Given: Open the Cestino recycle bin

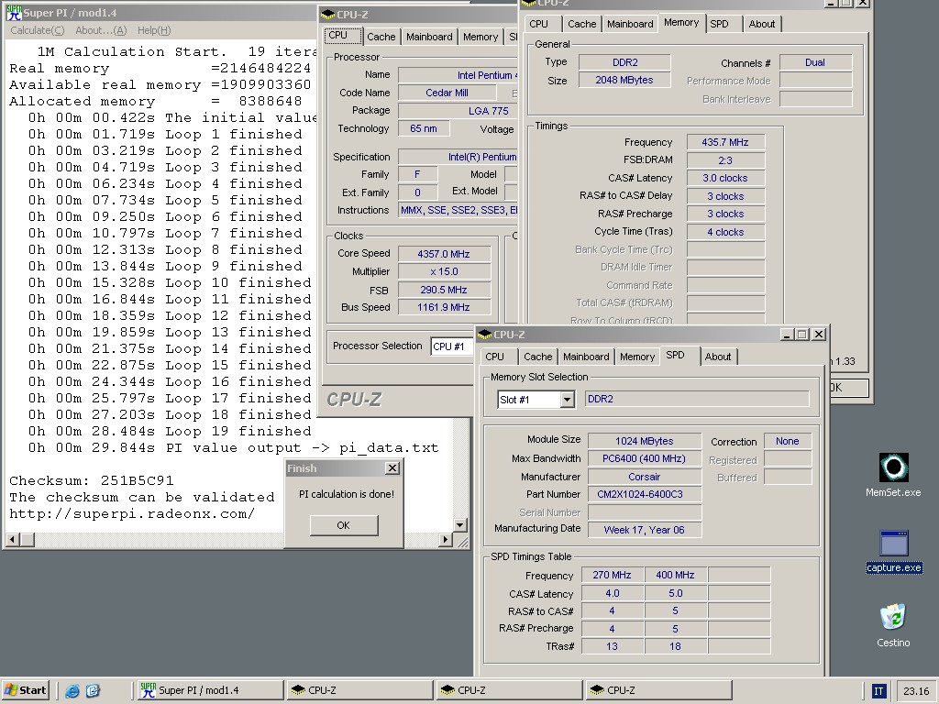Looking at the screenshot, I should (893, 617).
